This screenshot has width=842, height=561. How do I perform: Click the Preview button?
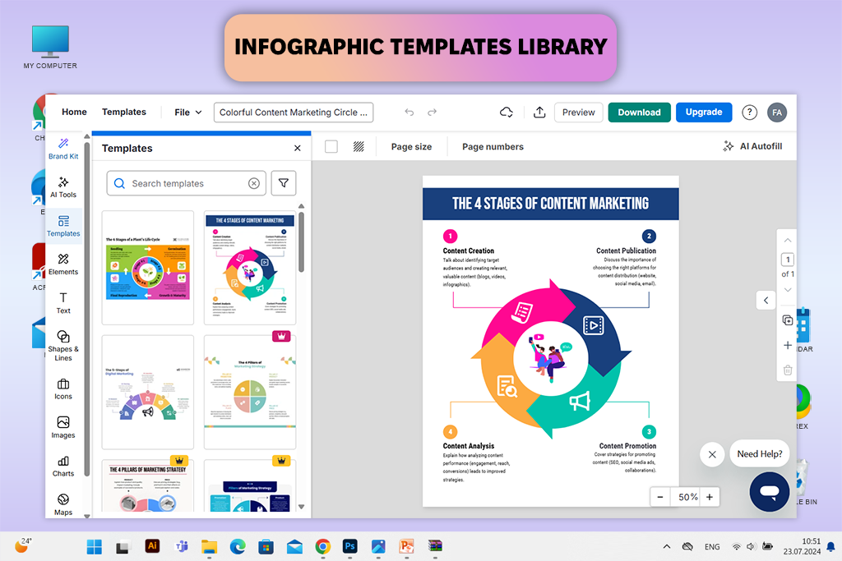pyautogui.click(x=578, y=112)
